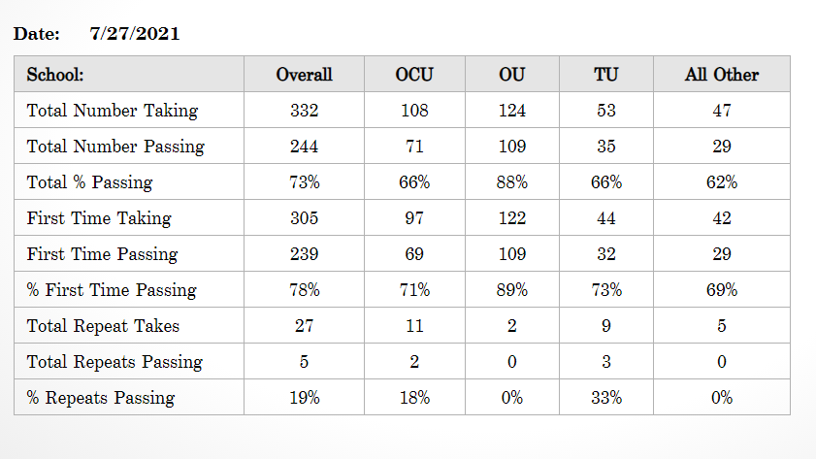Screen dimensions: 816x459
Task: Select the OCU column header
Action: 414,75
